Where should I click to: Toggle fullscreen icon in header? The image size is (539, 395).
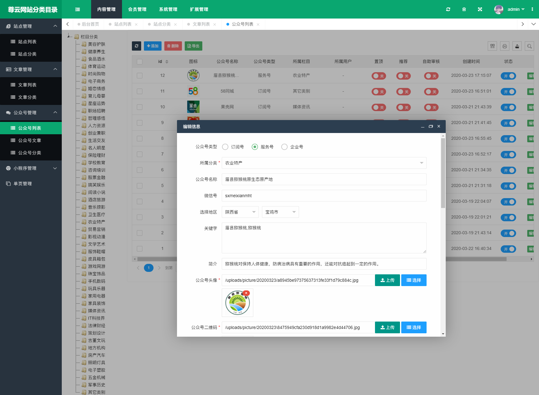pyautogui.click(x=480, y=9)
